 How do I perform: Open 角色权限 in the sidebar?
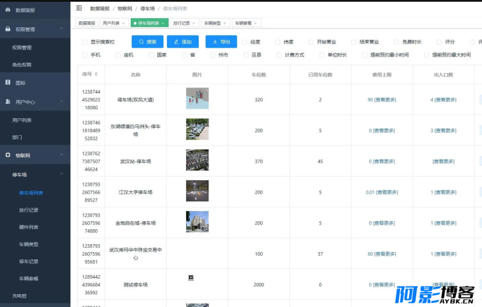[22, 65]
